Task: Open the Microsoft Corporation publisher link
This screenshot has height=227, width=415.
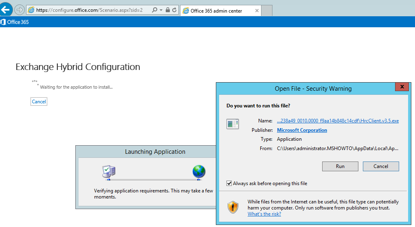Action: click(302, 130)
